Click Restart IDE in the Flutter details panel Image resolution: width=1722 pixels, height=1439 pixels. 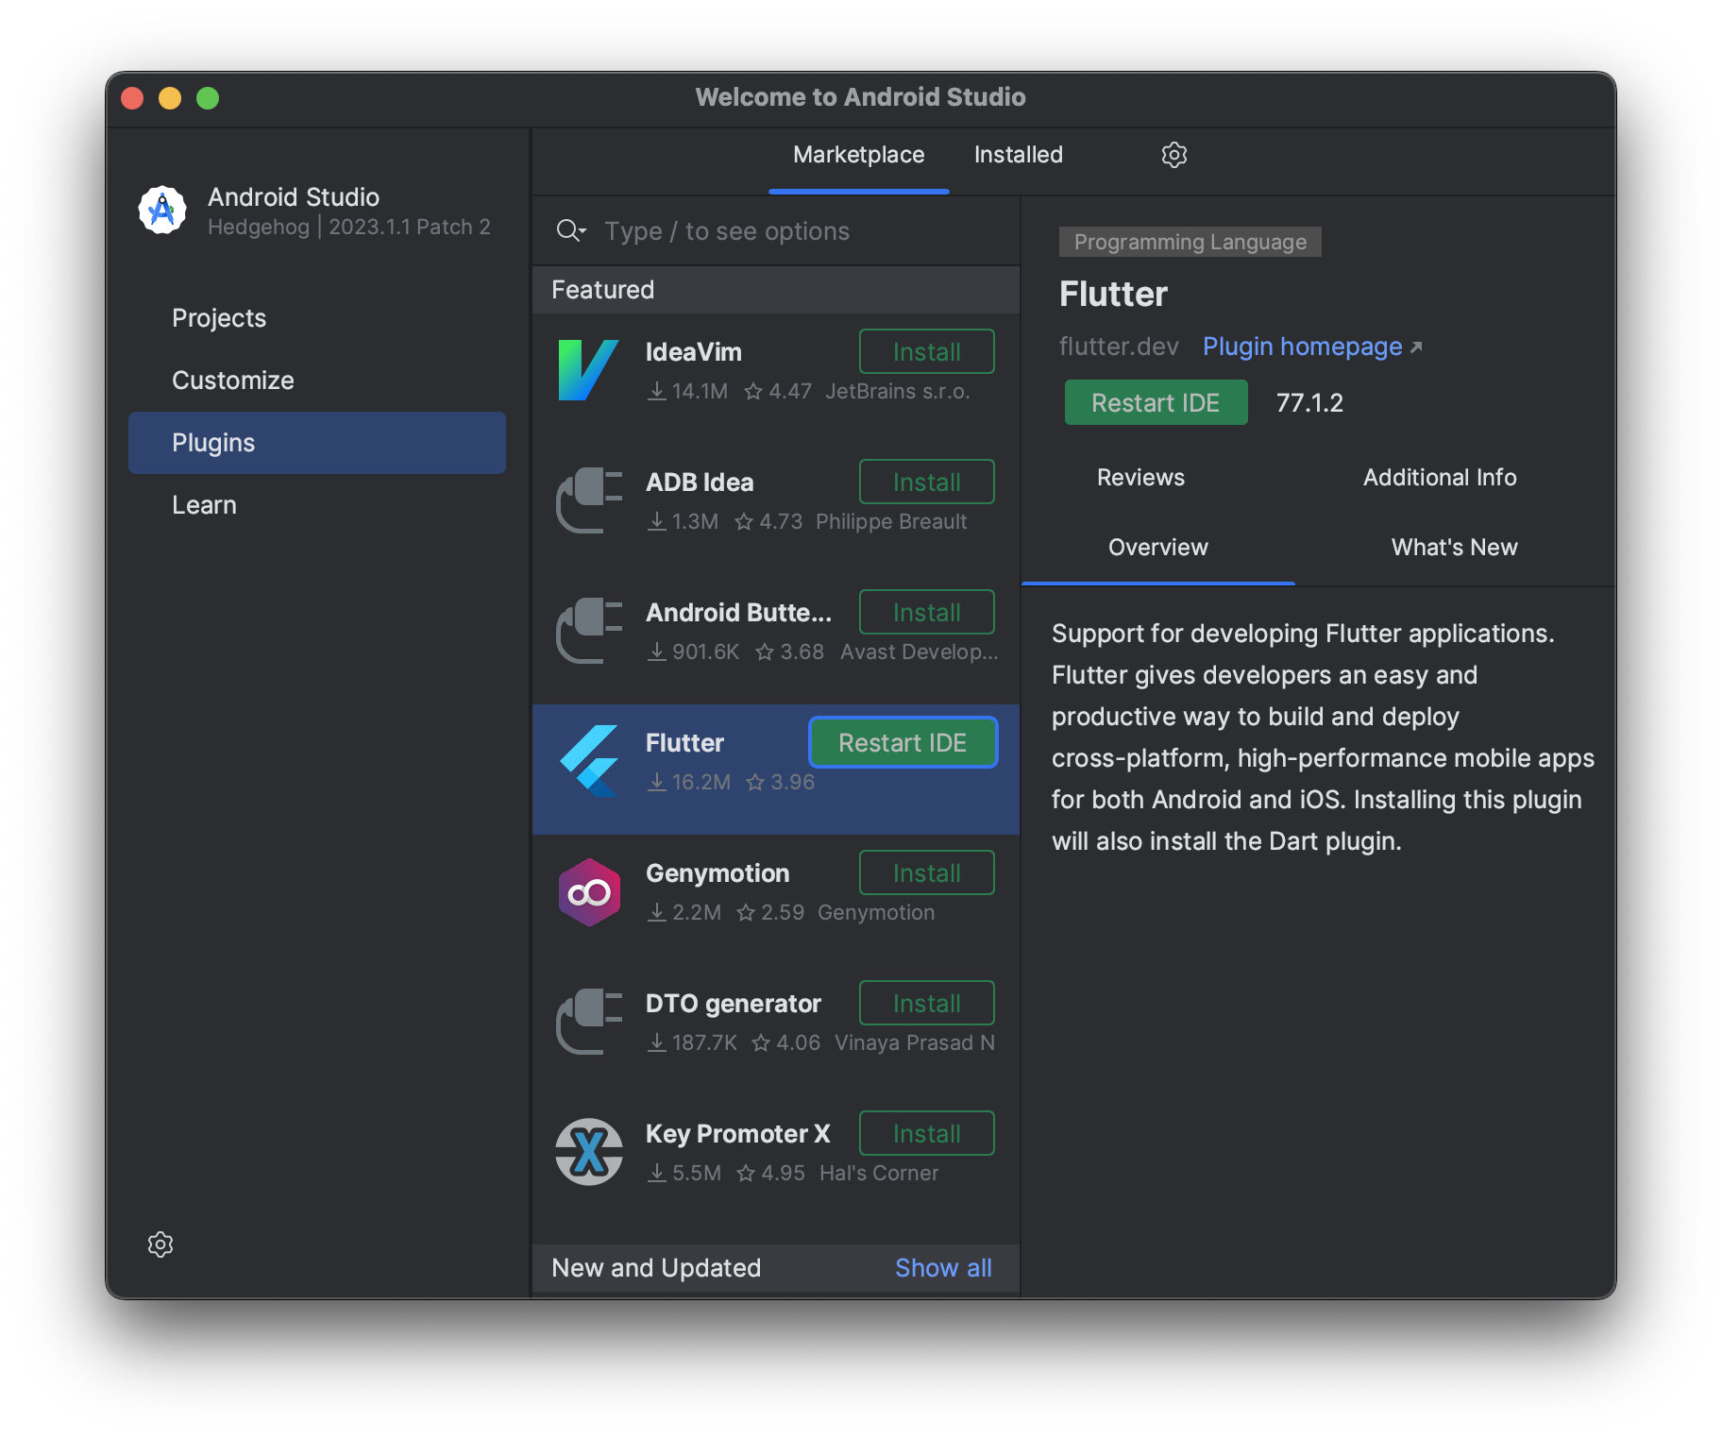[1156, 403]
